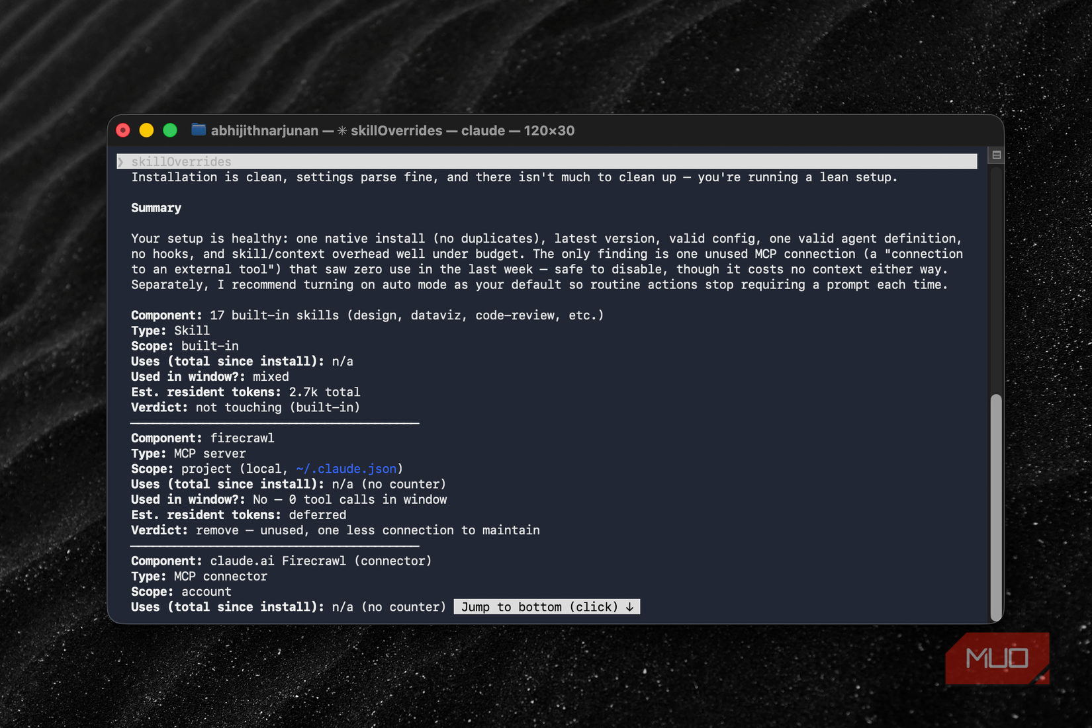Screen dimensions: 1092x728
Task: Click the "Scope: account" line
Action: click(181, 592)
